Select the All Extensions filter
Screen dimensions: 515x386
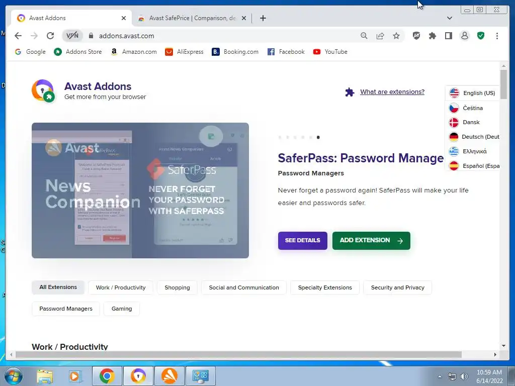(58, 287)
